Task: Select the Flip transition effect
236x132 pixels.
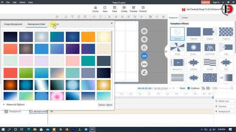Action: coord(226,49)
